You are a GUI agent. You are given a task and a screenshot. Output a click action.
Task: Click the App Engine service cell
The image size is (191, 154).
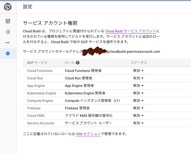coord(36,86)
